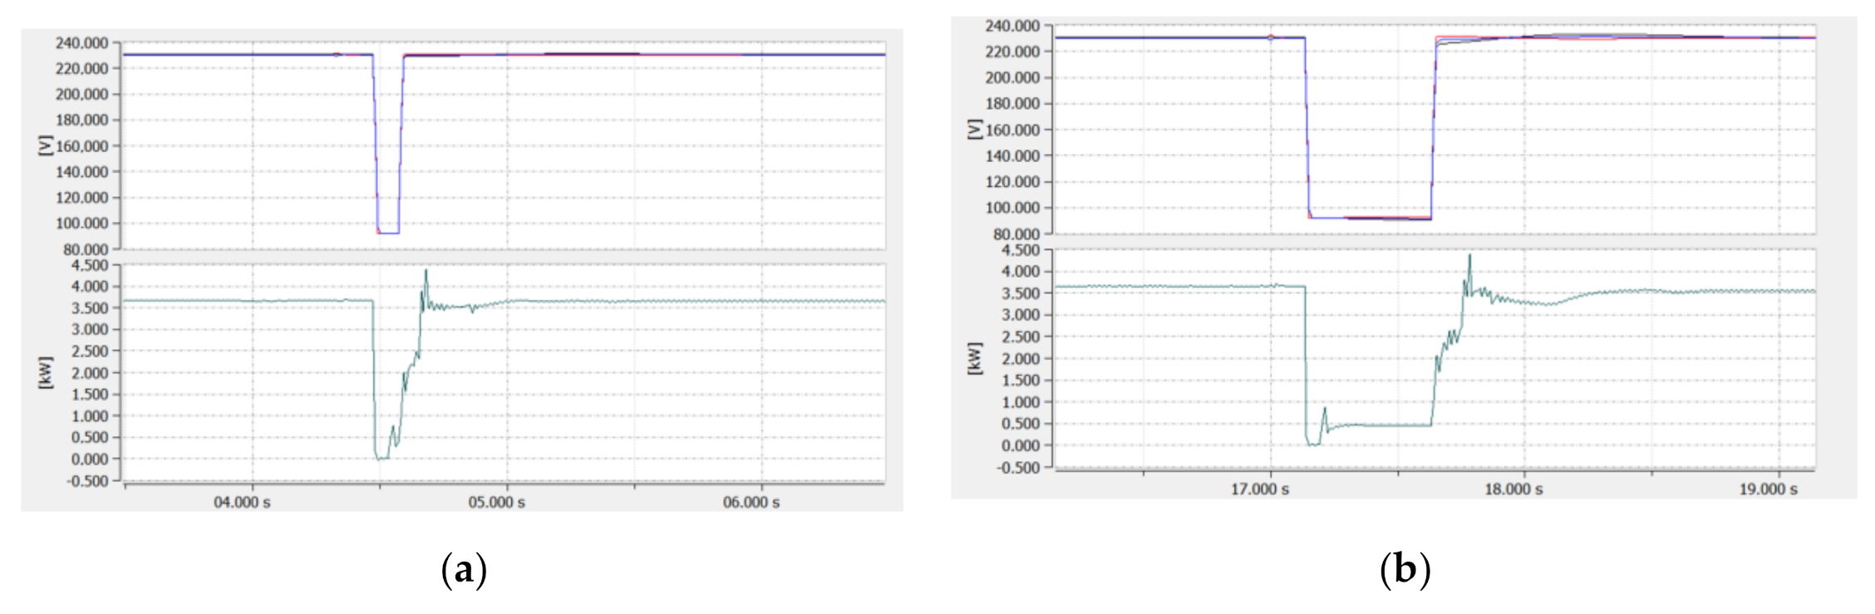Viewport: 1875px width, 614px height.
Task: Click the power overshoot peak in chart (b)
Action: 1469,255
